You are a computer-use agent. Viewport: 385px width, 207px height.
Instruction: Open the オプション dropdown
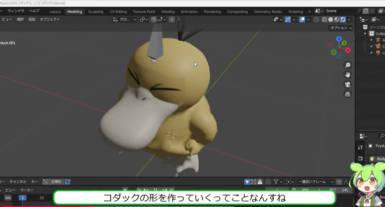(x=341, y=28)
